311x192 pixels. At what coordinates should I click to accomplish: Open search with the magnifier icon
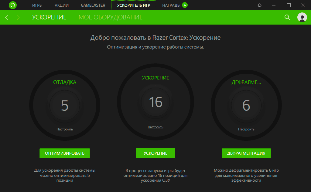[287, 17]
